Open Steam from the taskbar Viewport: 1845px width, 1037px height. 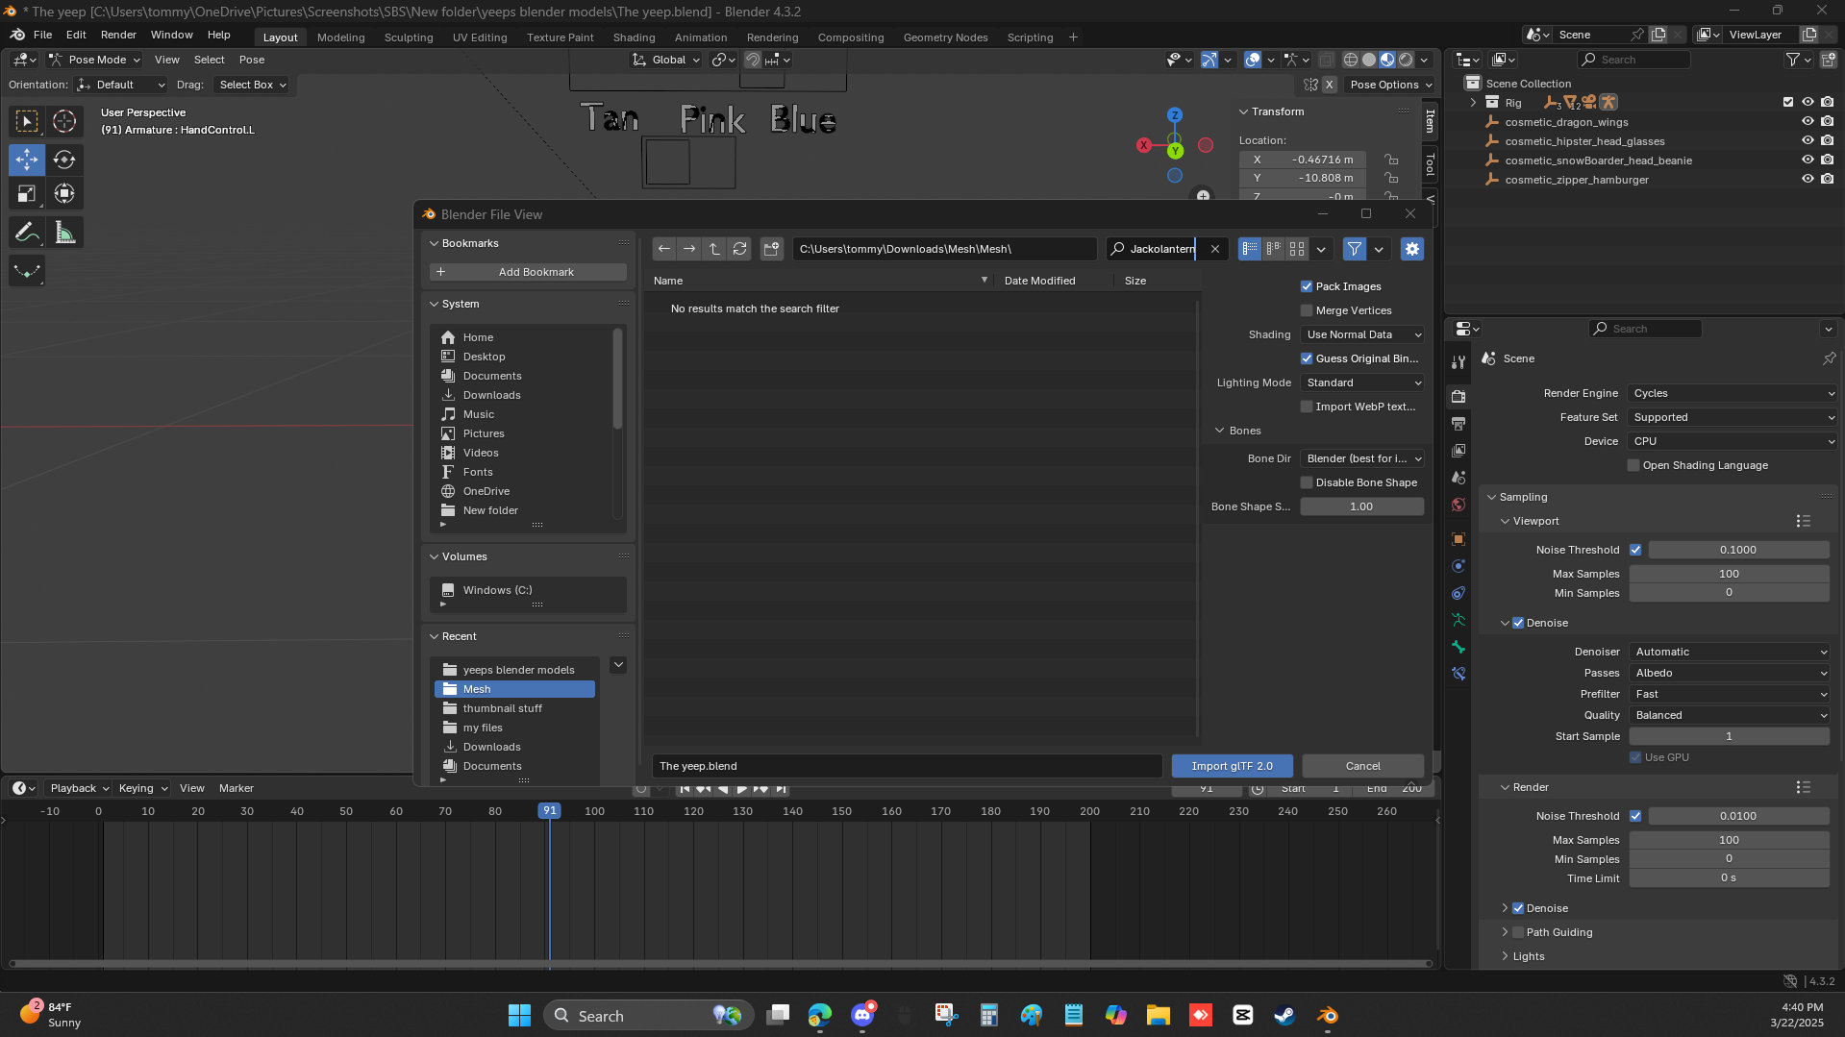pos(1284,1016)
